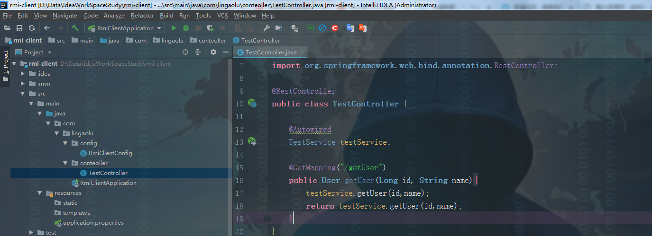Viewport: 652px width, 236px height.
Task: Expand the .mvn folder
Action: [x=23, y=84]
